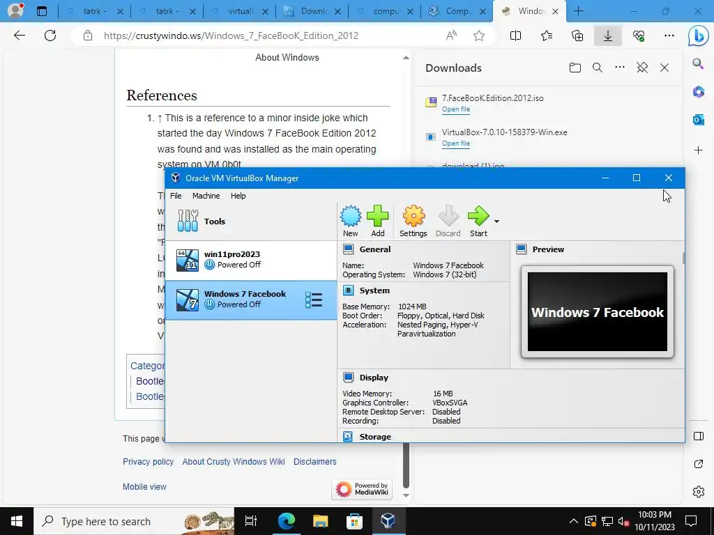Viewport: 714px width, 535px height.
Task: Follow About Crusty Windows Wiki link
Action: [234, 461]
